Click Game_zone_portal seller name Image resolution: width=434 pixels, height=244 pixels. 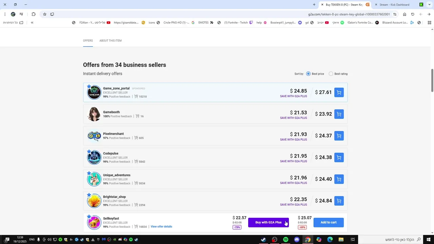(x=116, y=88)
